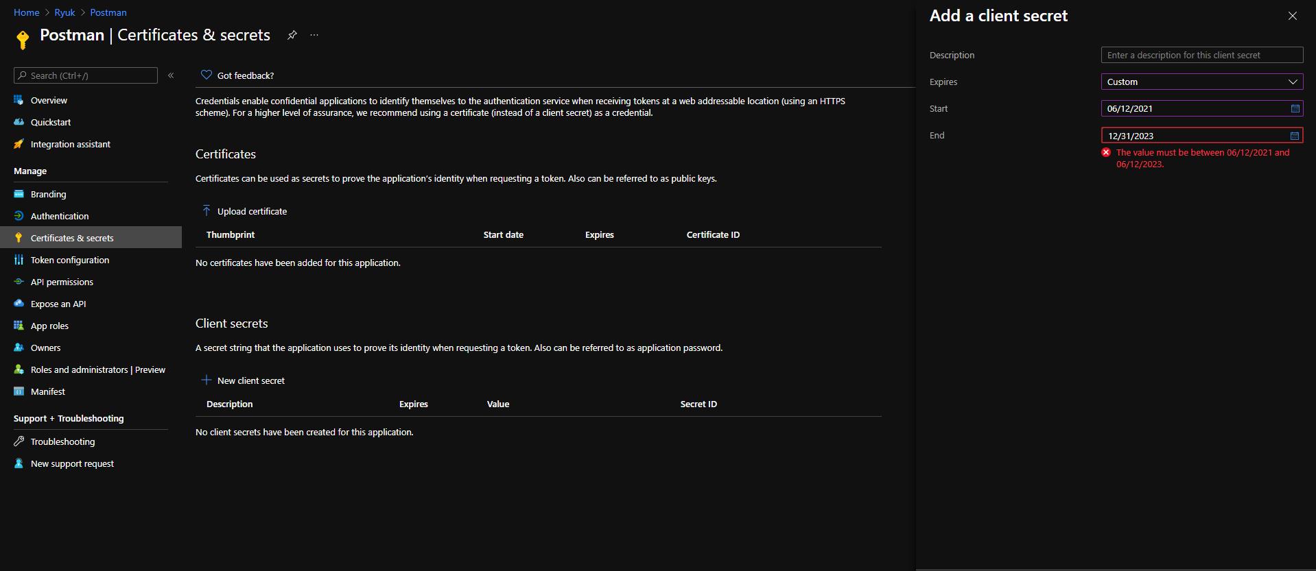Open Expose an API page
The image size is (1316, 571).
pyautogui.click(x=58, y=304)
